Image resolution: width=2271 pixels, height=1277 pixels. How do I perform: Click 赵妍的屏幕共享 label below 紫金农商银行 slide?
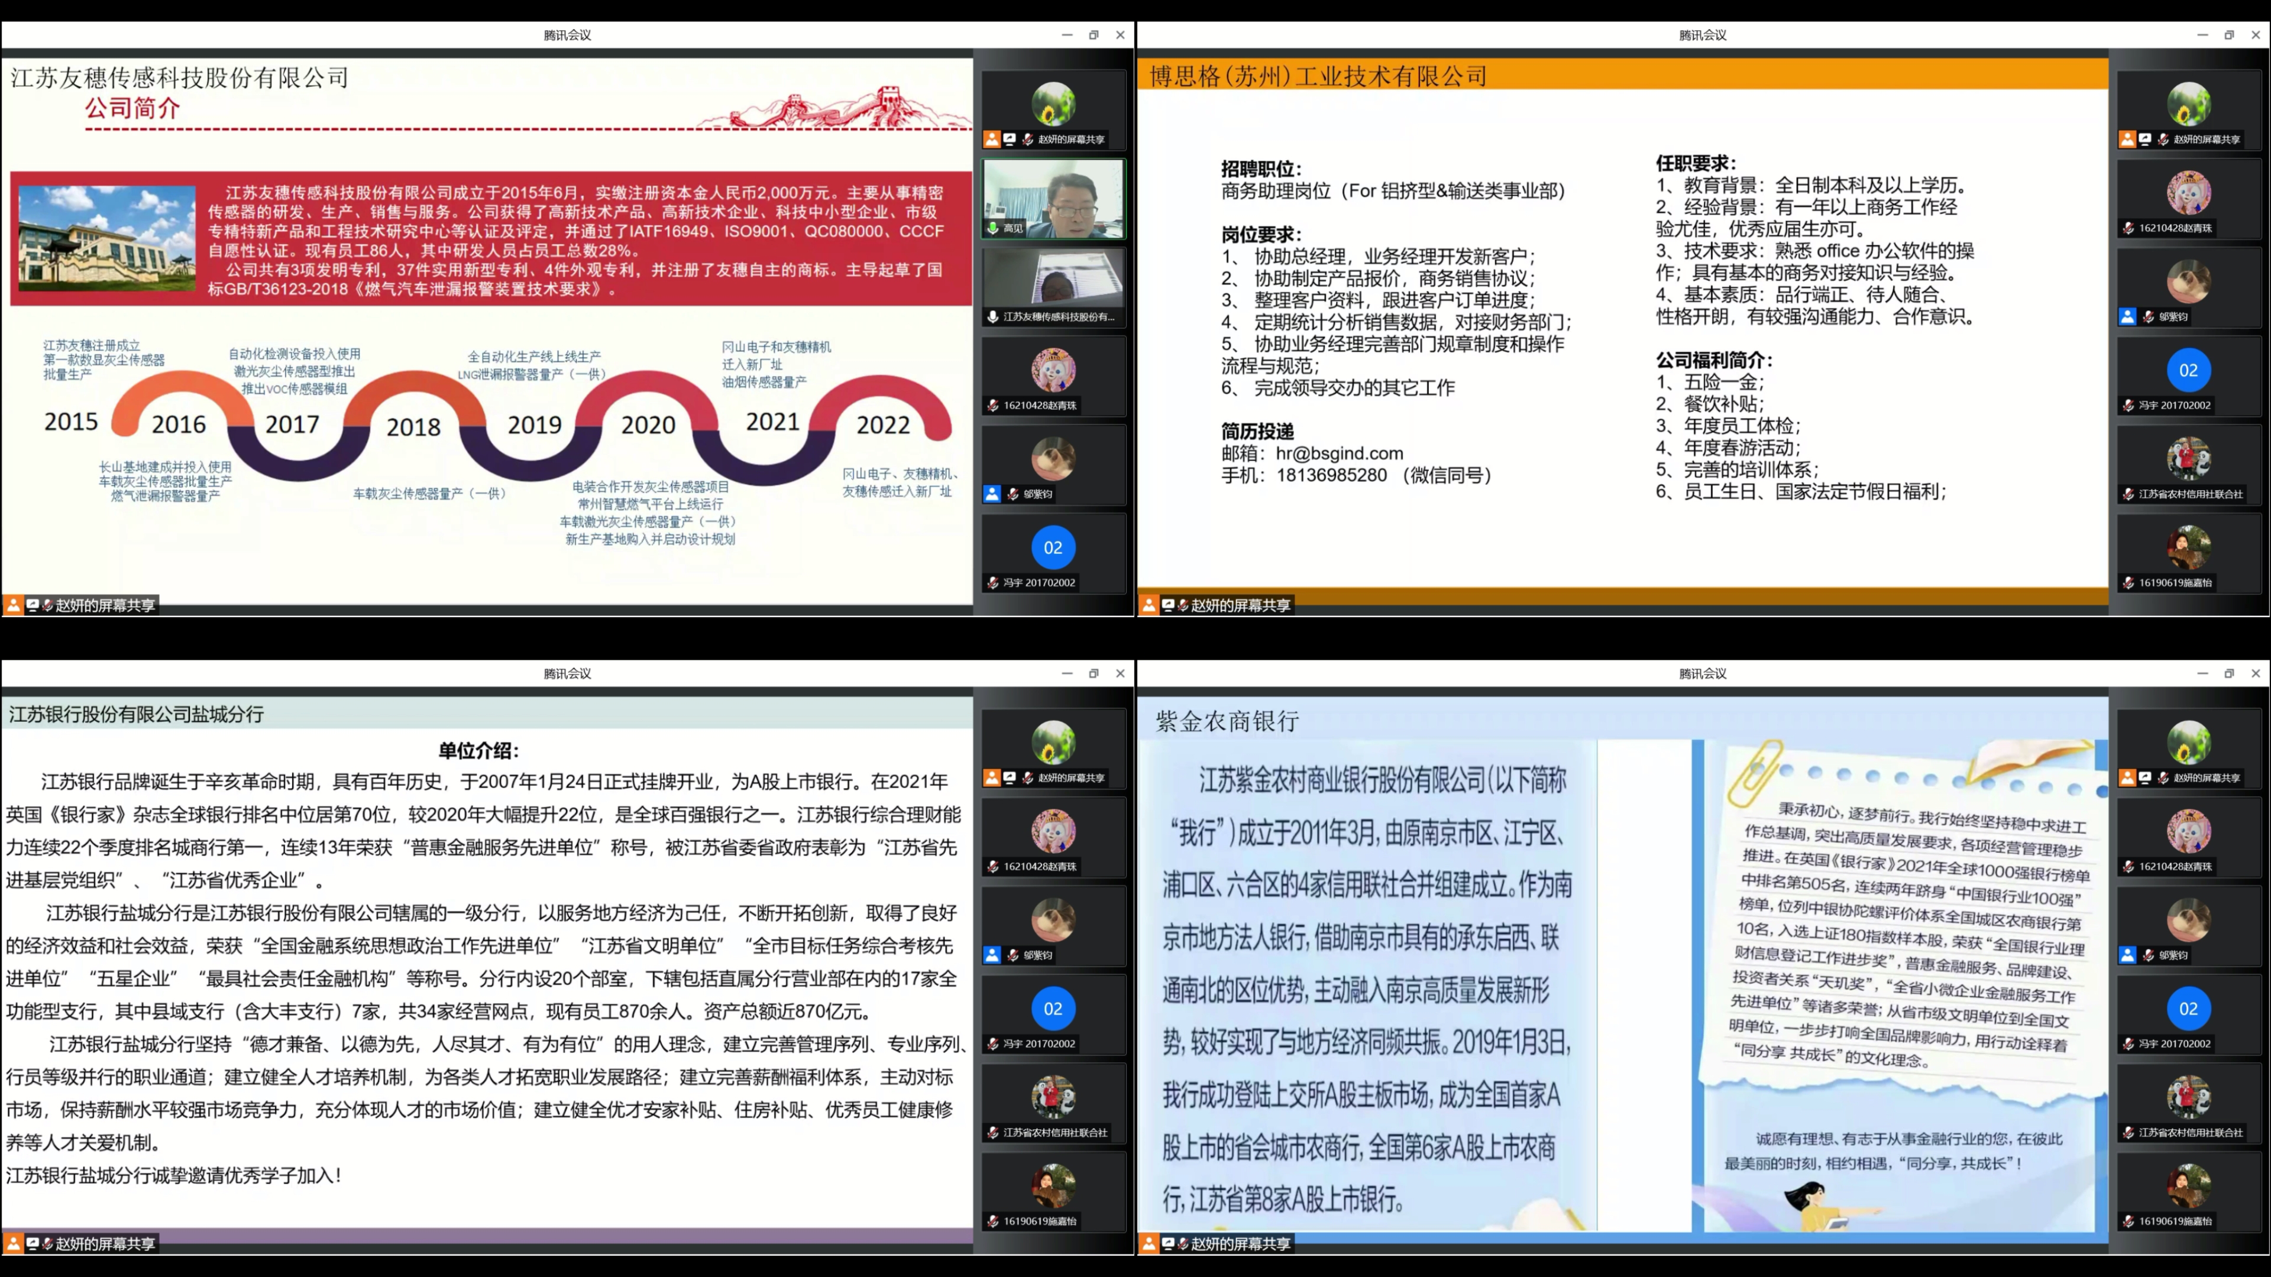1240,1243
